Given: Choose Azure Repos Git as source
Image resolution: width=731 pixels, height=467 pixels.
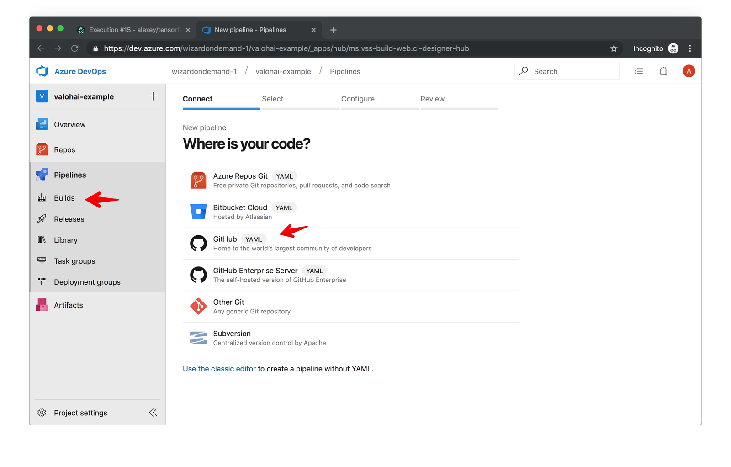Looking at the screenshot, I should 350,180.
